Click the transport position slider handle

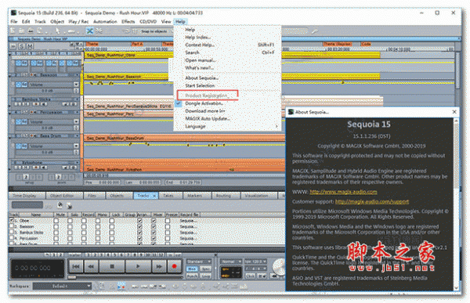click(x=71, y=277)
